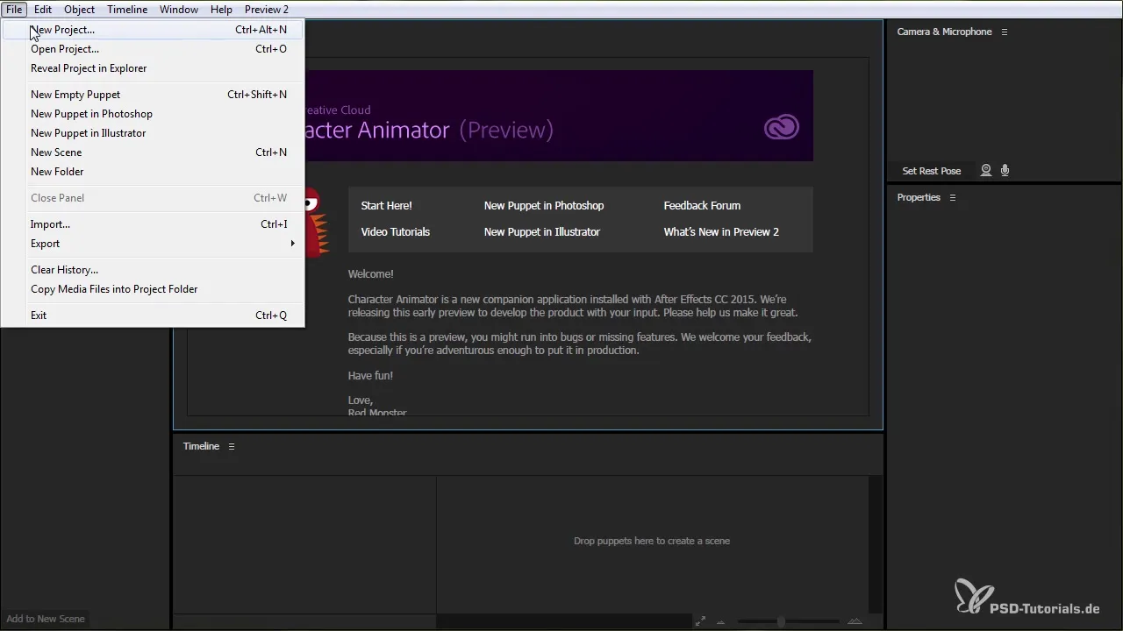Click 'Drop puppets here to create a scene' text
The image size is (1123, 631).
(652, 541)
